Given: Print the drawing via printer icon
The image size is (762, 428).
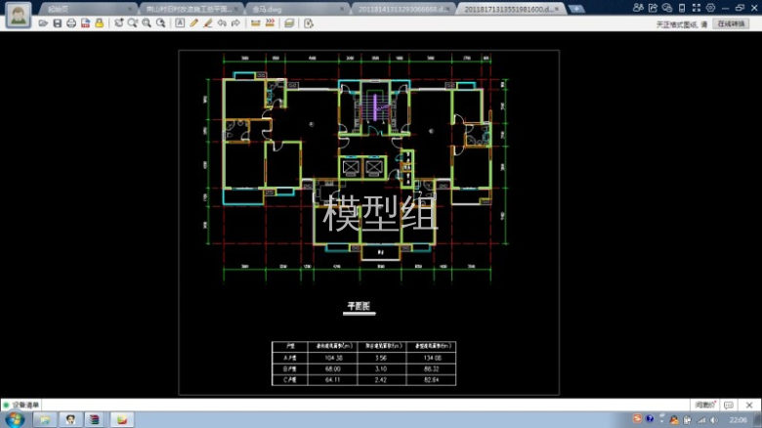Looking at the screenshot, I should [71, 23].
